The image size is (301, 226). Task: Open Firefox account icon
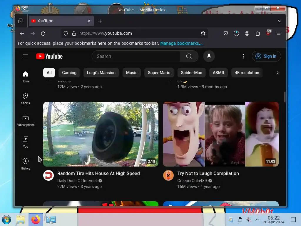pyautogui.click(x=247, y=34)
